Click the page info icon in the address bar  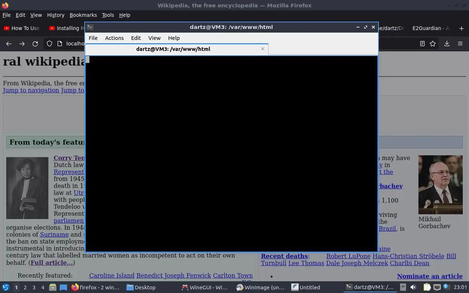(x=60, y=44)
